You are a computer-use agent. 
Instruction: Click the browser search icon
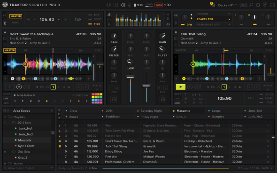point(5,111)
